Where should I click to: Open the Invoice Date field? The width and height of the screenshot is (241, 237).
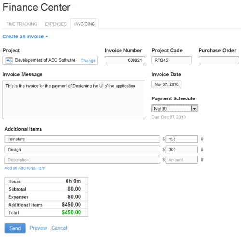166,84
